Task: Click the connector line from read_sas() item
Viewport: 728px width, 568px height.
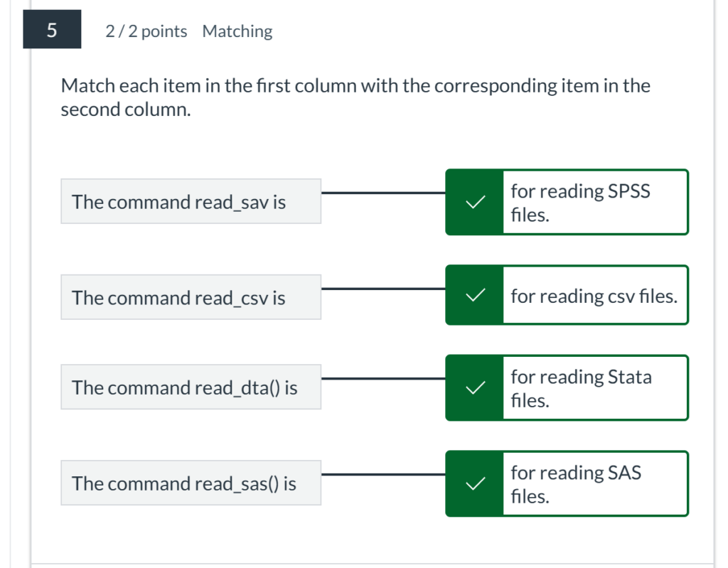Action: 384,474
